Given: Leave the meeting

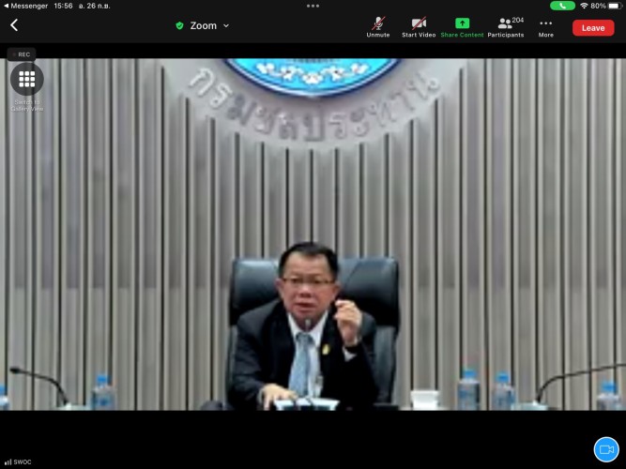Looking at the screenshot, I should (593, 27).
